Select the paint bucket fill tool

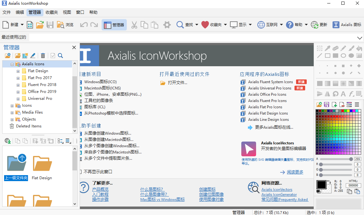tap(359, 48)
